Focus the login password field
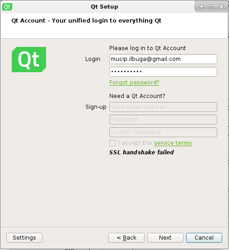The width and height of the screenshot is (229, 250). click(163, 72)
